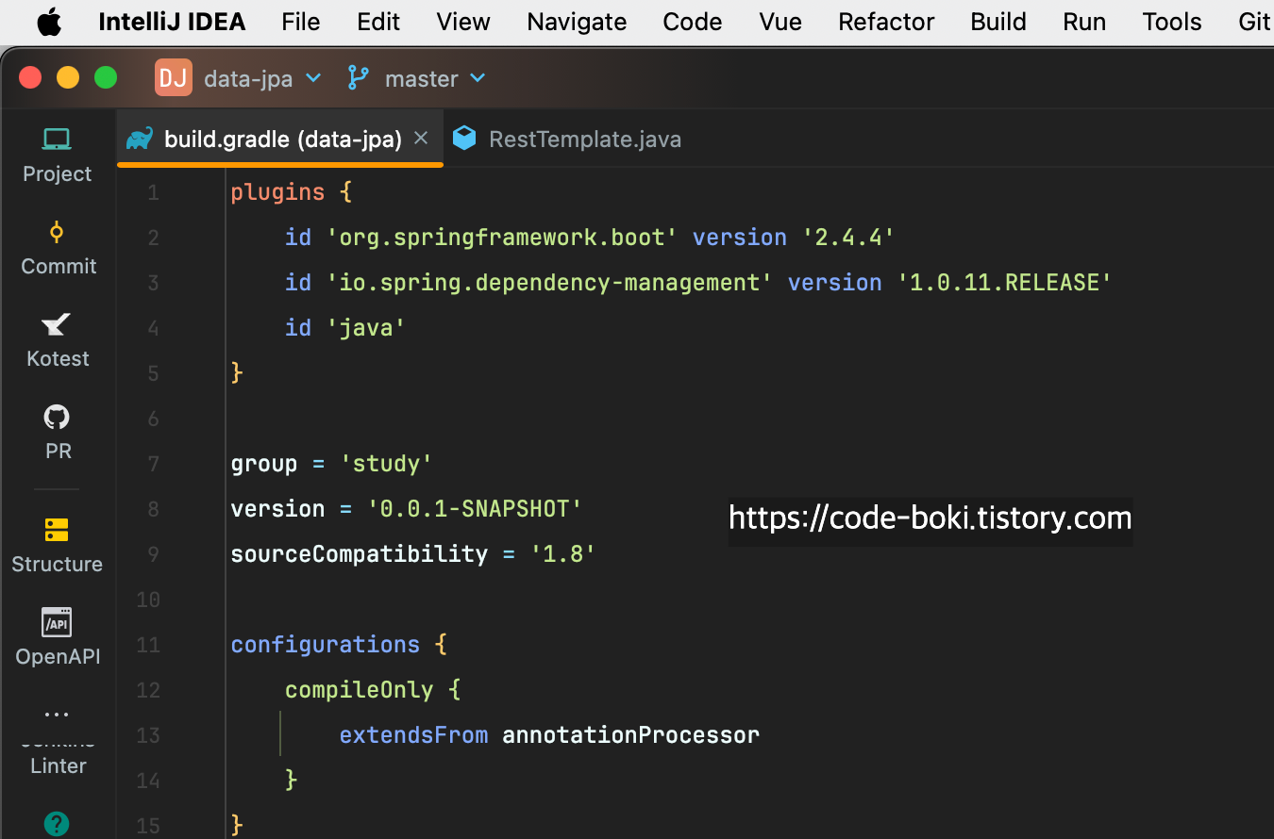Viewport: 1274px width, 839px height.
Task: Click the Gradle elephant icon on the build.gradle tab
Action: tap(140, 139)
